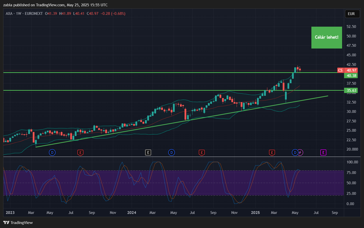
Task: Click the green 'Célár lehet!' annotation box
Action: pyautogui.click(x=327, y=37)
